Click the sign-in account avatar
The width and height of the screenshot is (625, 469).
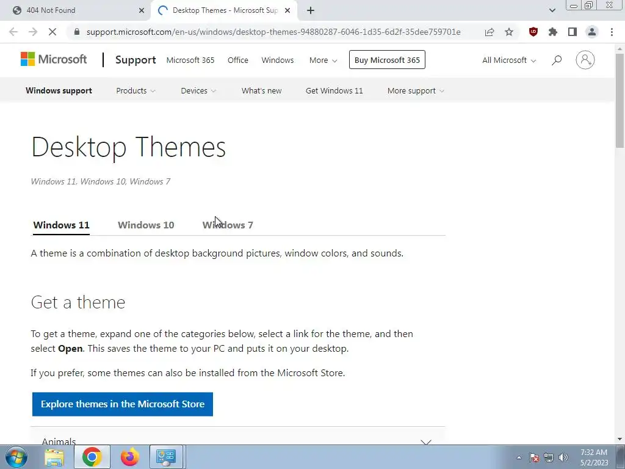585,60
